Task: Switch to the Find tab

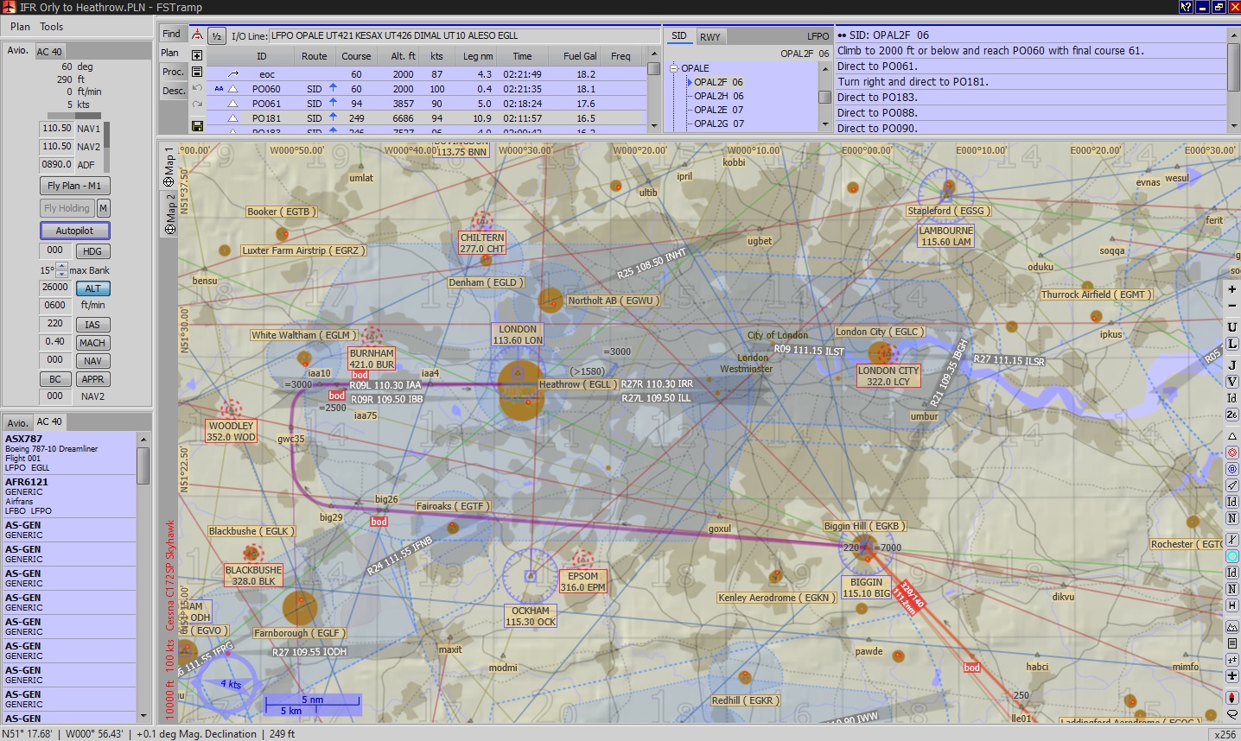Action: (172, 34)
